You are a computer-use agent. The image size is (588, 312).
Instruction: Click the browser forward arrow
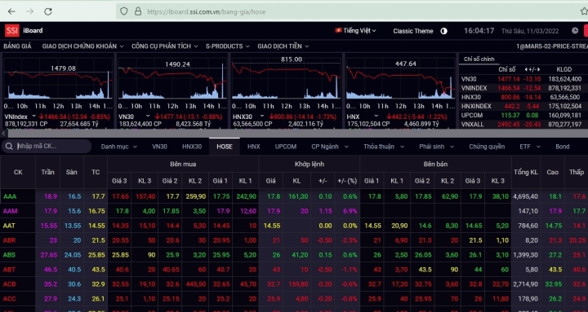tap(29, 11)
